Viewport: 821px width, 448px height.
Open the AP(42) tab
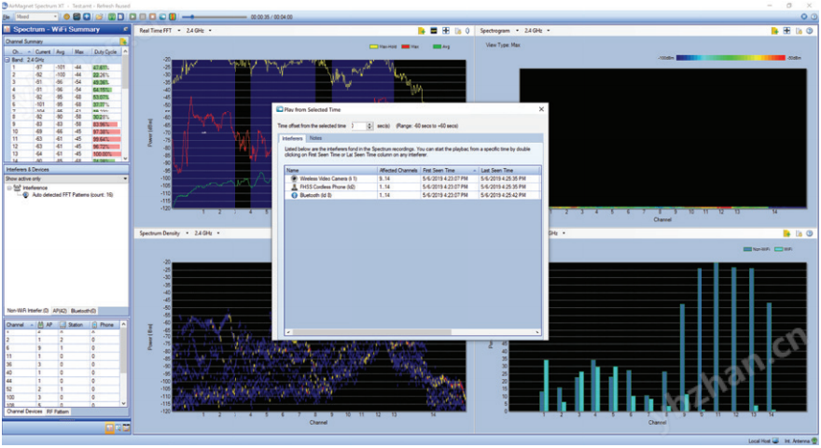(58, 311)
